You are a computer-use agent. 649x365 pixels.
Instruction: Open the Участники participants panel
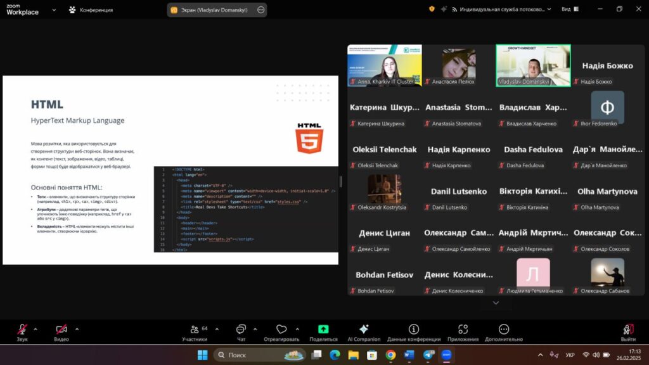pos(195,332)
